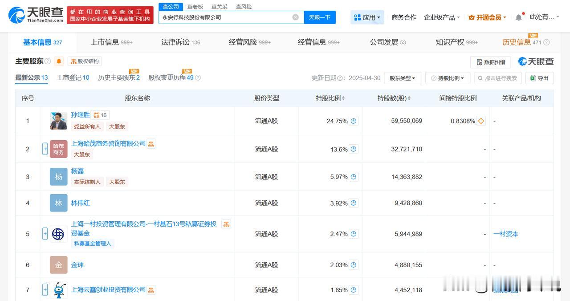Screen dimensions: 570x301
Task: Select the 历史主要股东 2 sub-tab
Action: tap(119, 77)
